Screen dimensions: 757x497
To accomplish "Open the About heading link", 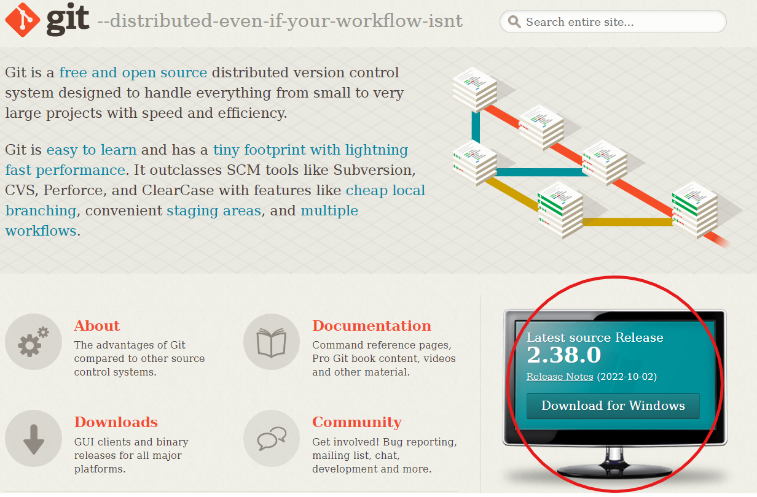I will (x=97, y=326).
